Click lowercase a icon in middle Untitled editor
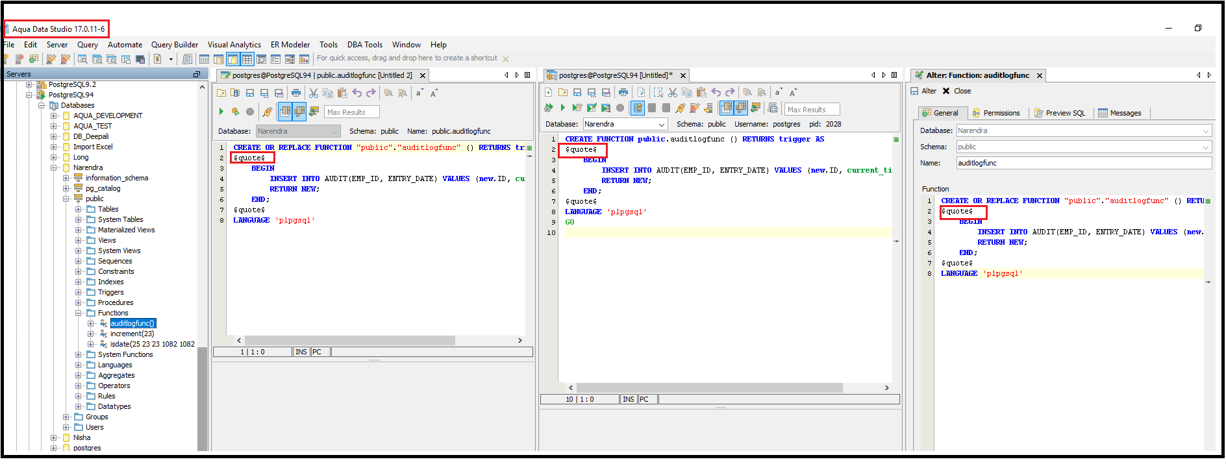 [779, 92]
